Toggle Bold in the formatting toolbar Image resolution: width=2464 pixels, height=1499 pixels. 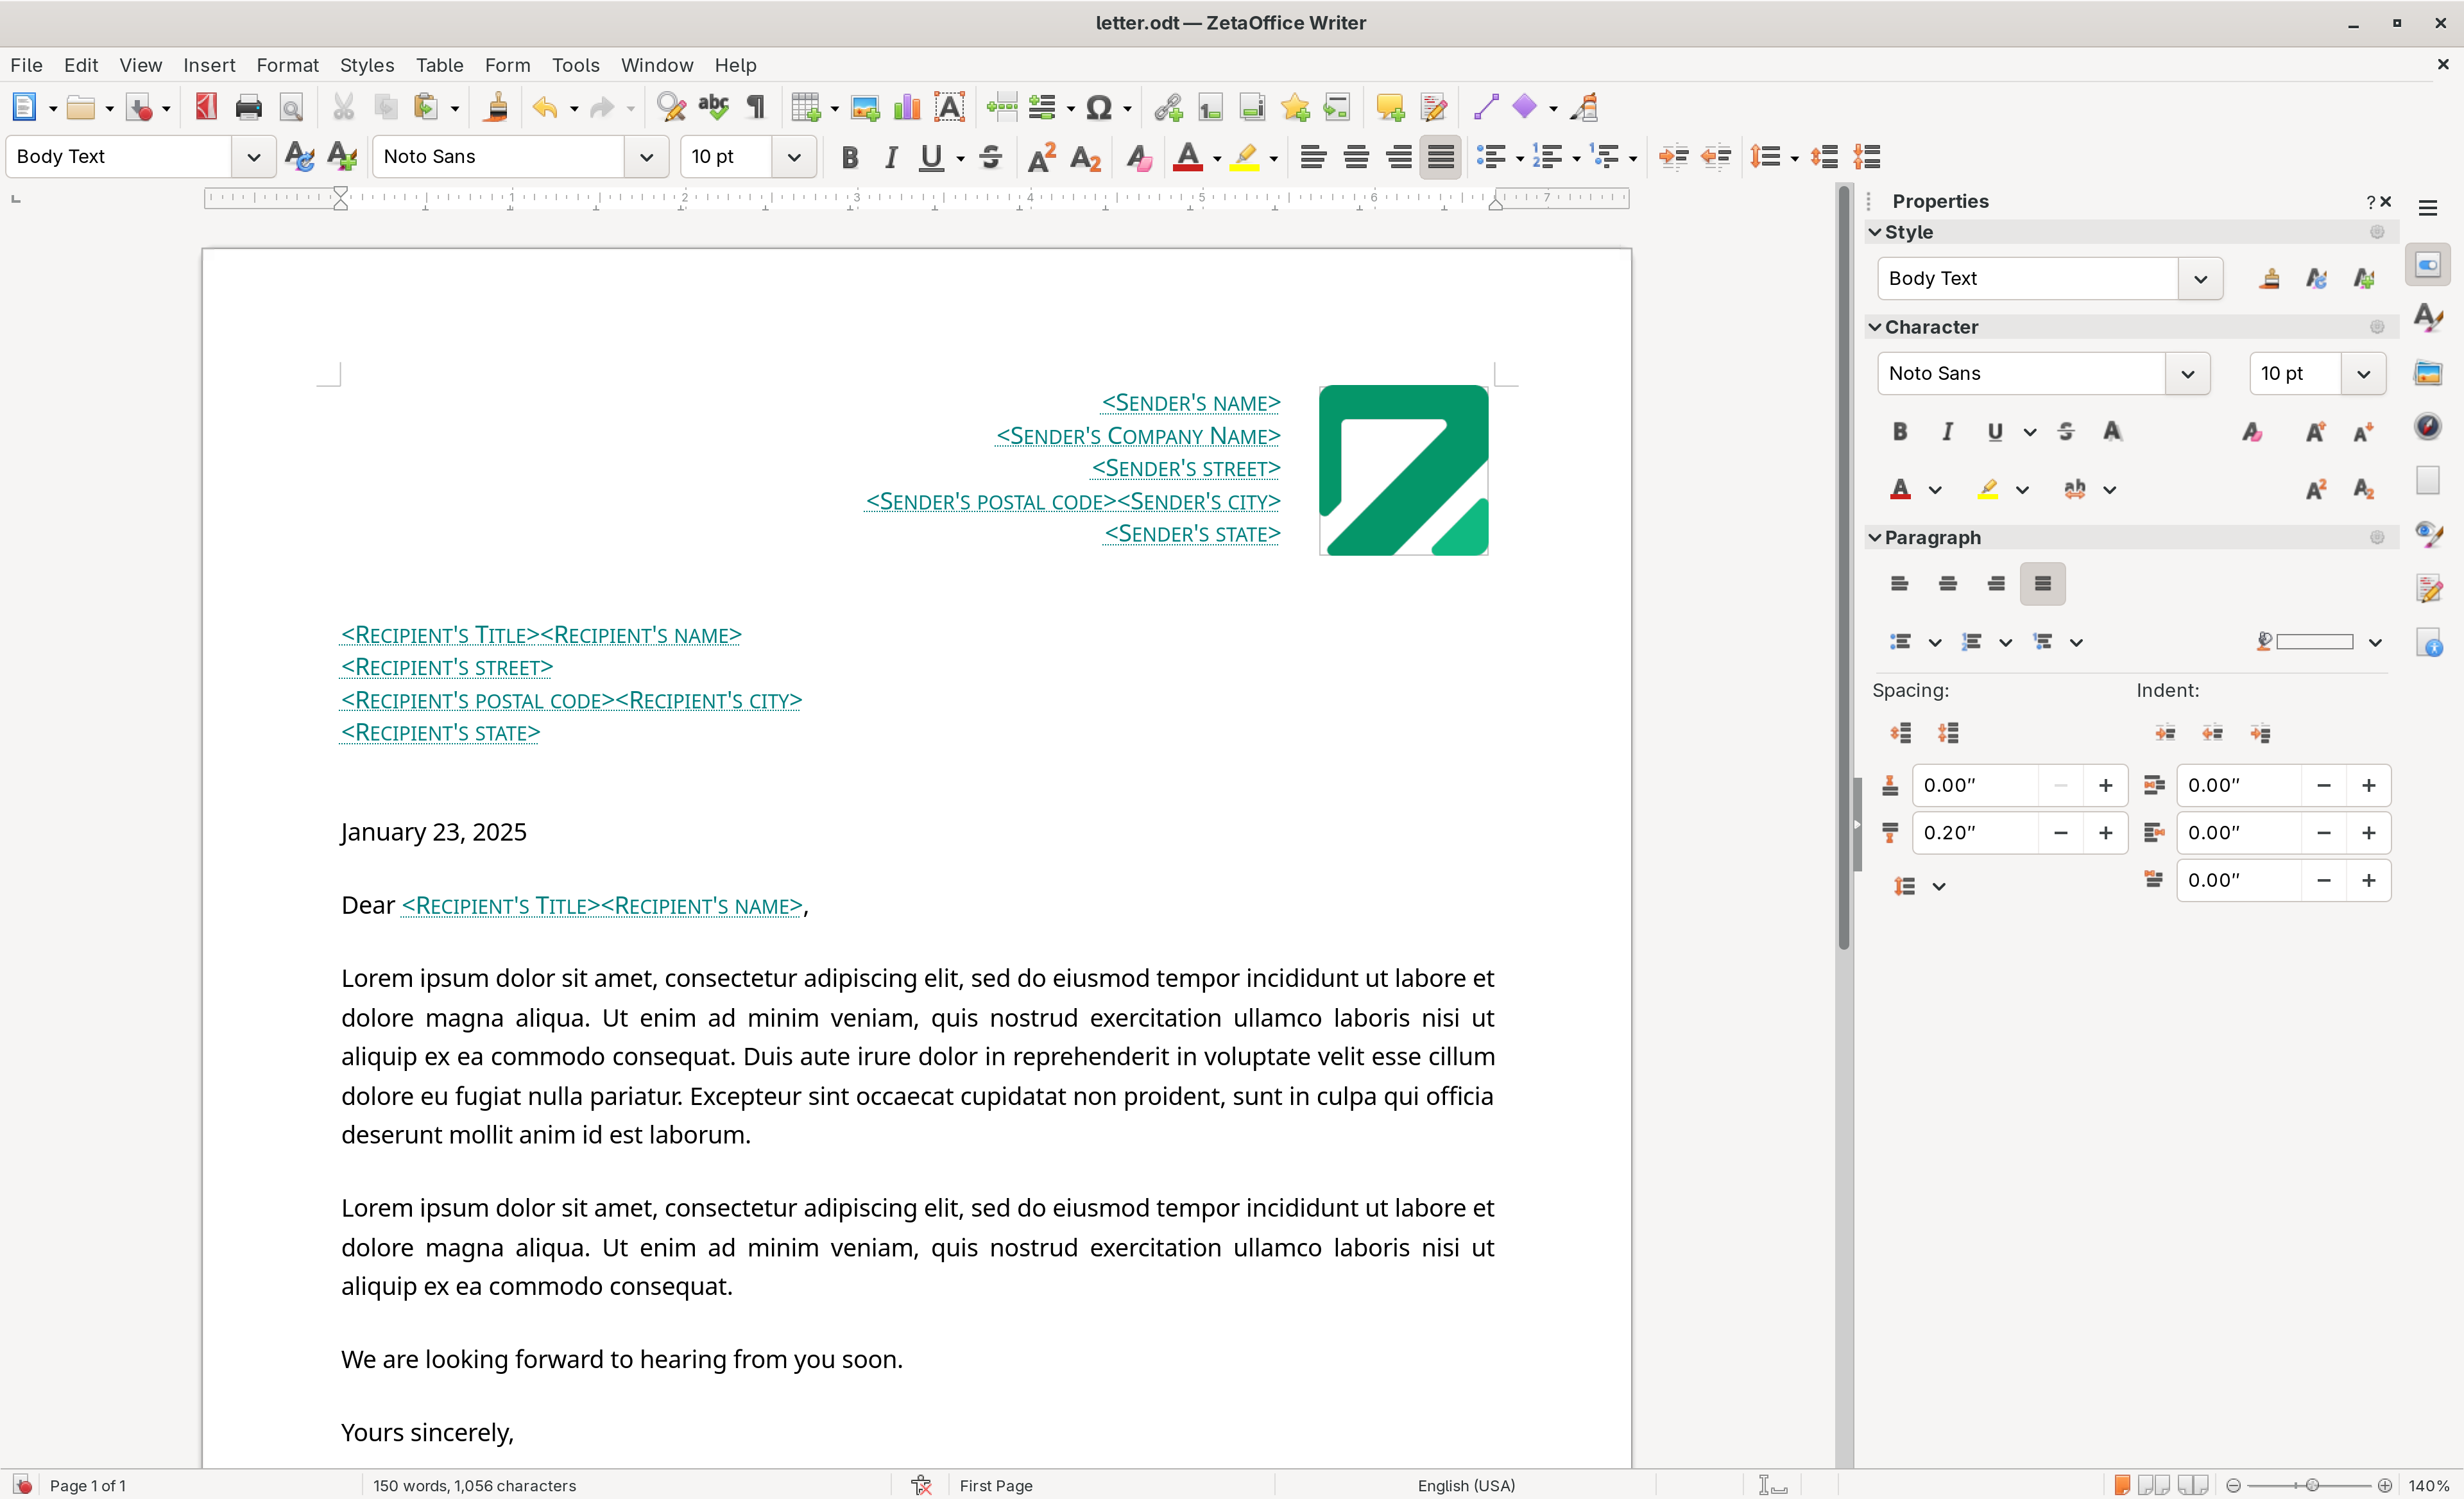point(849,157)
